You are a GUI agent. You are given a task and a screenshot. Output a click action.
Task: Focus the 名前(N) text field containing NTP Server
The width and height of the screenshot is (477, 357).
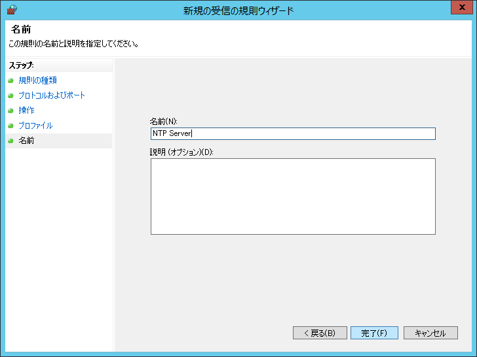pos(293,133)
